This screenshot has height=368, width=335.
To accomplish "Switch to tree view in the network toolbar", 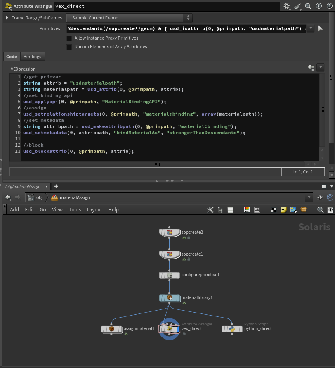I will pyautogui.click(x=220, y=209).
